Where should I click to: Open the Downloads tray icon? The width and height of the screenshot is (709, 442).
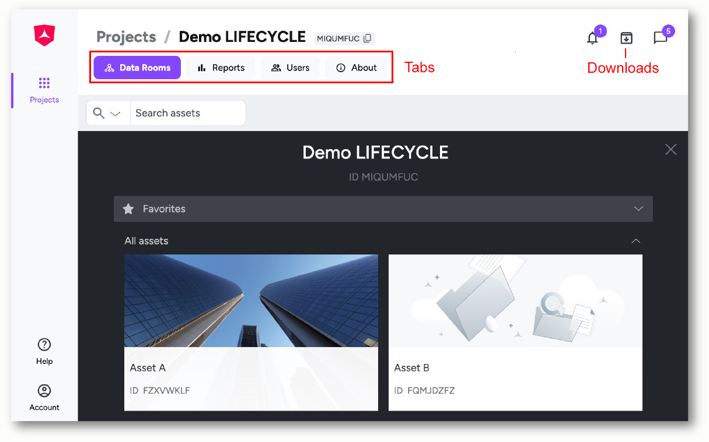click(x=626, y=38)
